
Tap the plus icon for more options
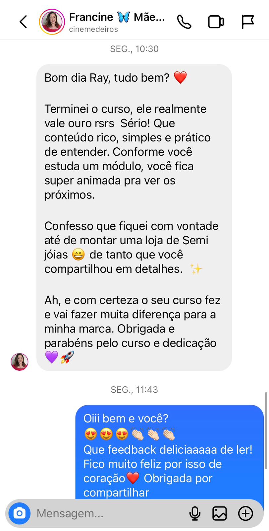pyautogui.click(x=245, y=513)
